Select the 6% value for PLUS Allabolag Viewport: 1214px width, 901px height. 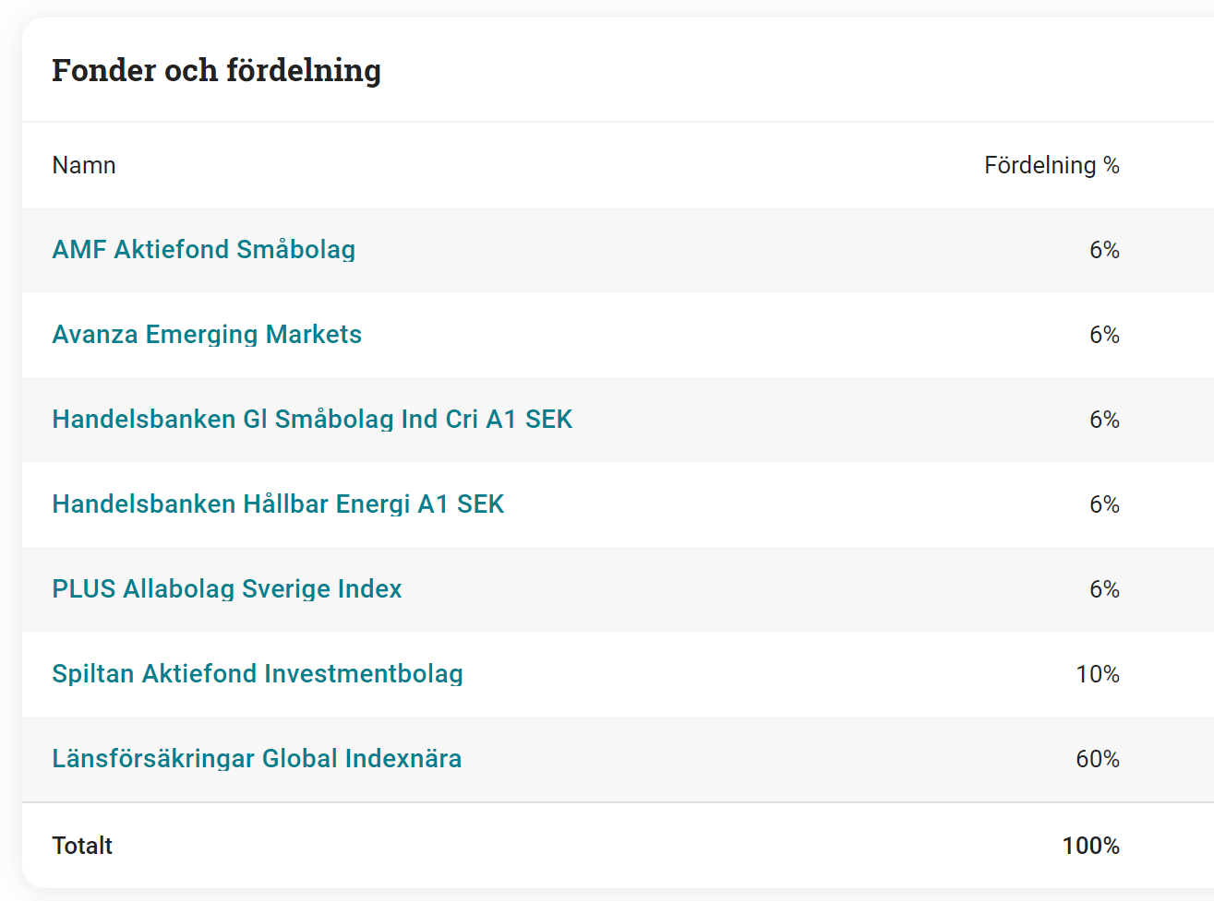1104,589
